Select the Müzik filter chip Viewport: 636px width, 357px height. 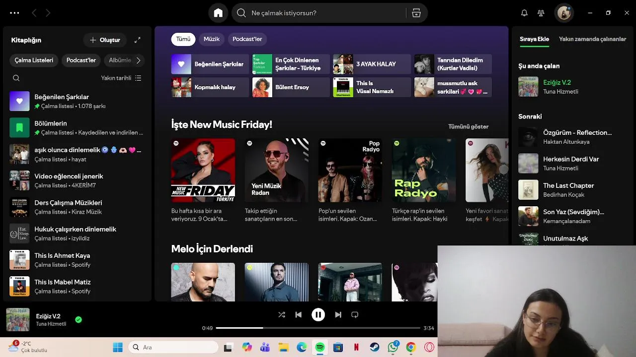(212, 39)
